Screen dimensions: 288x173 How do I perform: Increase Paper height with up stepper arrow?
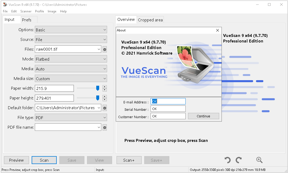(x=105, y=97)
